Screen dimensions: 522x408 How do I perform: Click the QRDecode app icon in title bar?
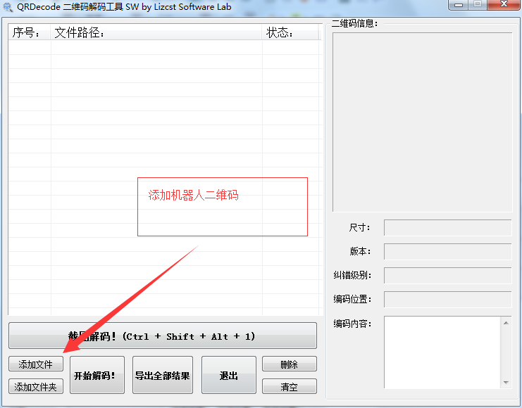coord(8,7)
